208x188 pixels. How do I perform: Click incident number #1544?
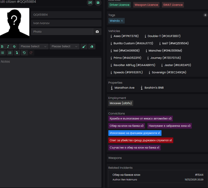tap(199, 175)
